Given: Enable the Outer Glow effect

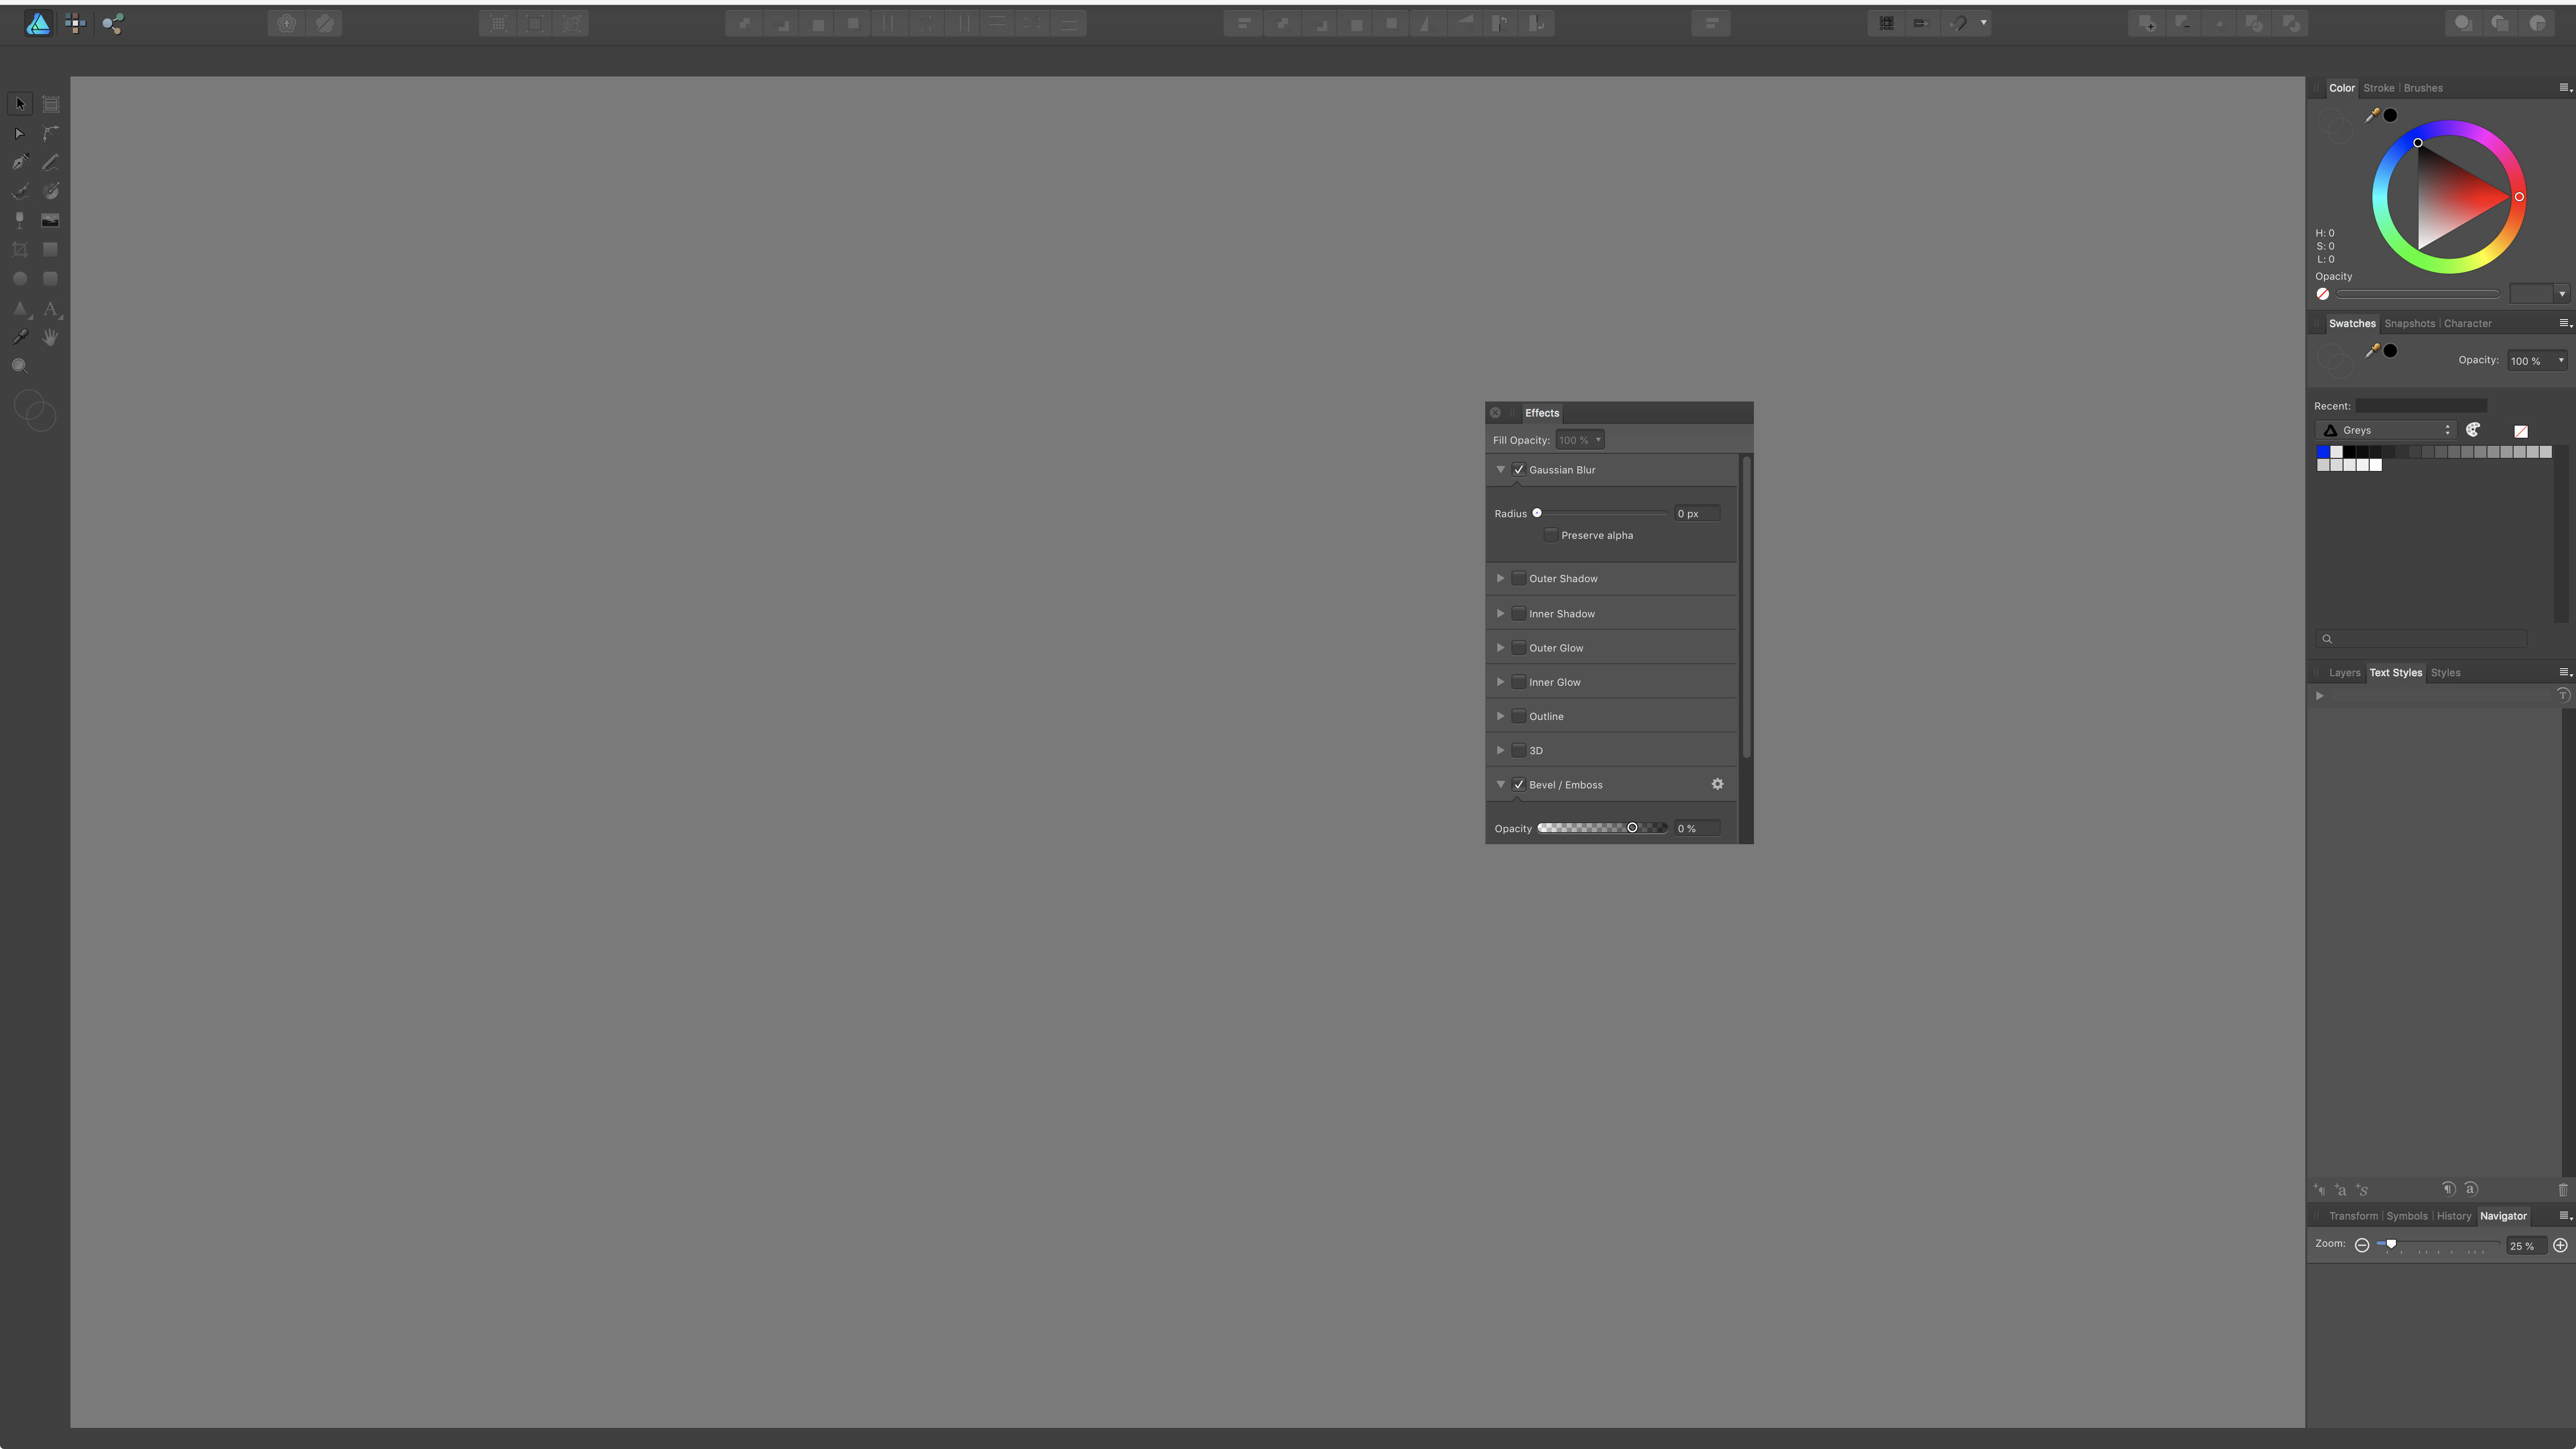Looking at the screenshot, I should coord(1519,648).
